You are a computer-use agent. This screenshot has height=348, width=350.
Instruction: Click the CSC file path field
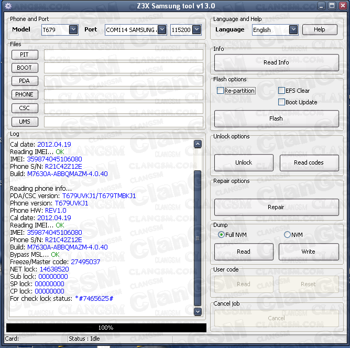[x=124, y=108]
